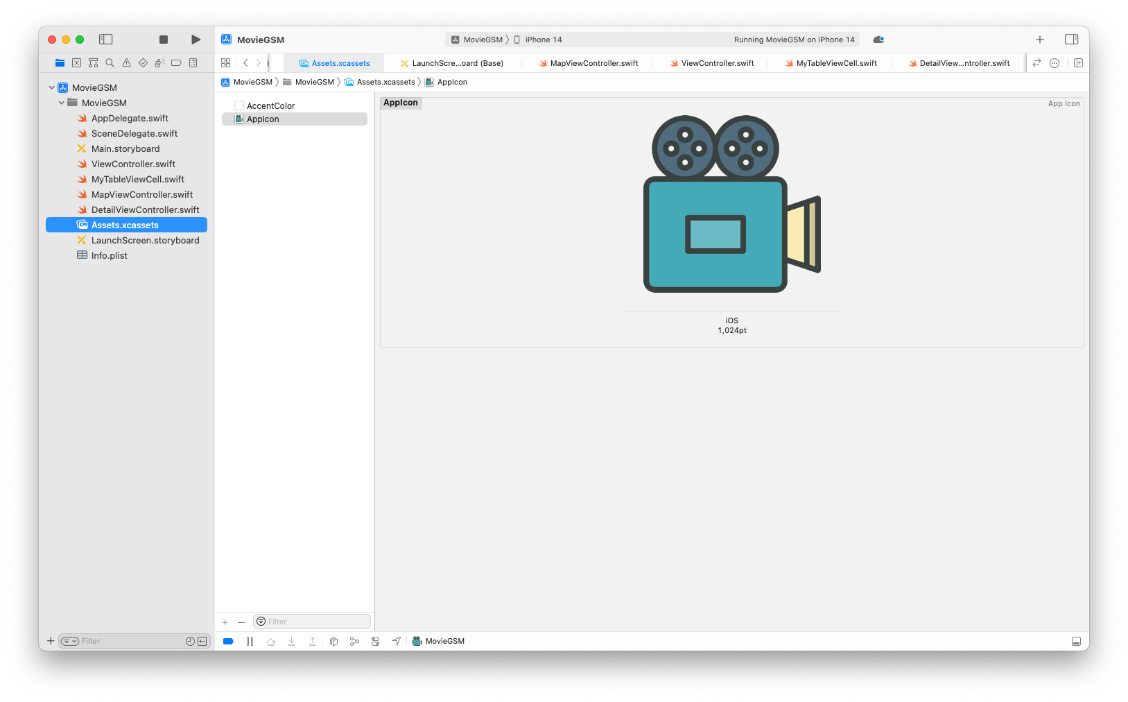Switch to the MyTableViewCell.swift tab

(x=831, y=63)
